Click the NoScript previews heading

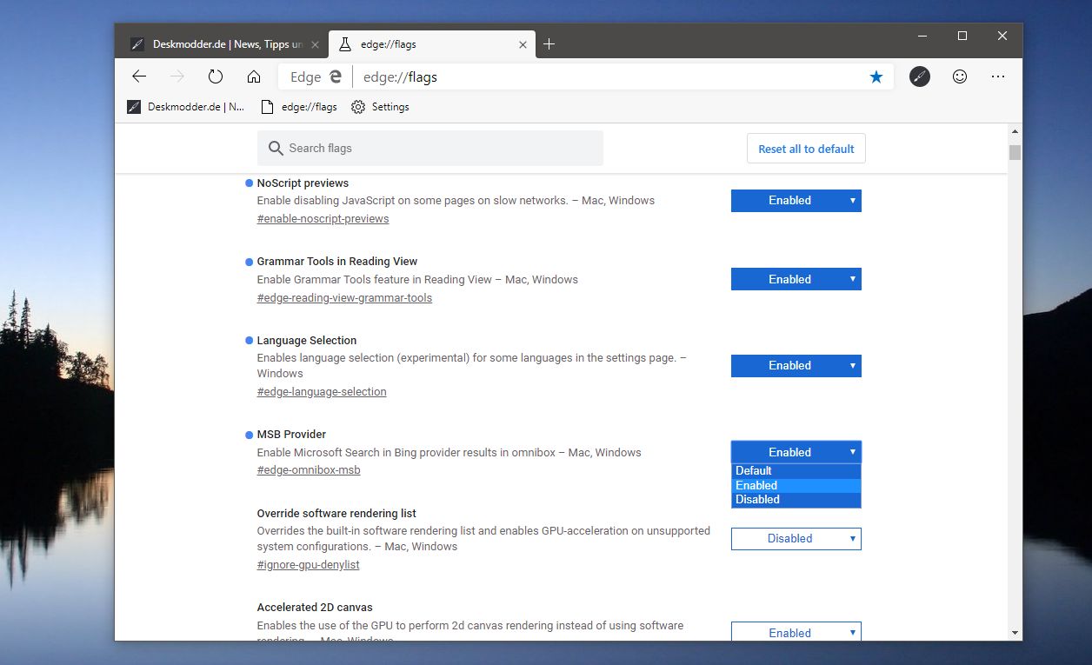[x=303, y=183]
